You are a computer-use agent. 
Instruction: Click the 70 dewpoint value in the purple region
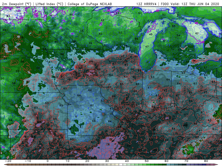(x=108, y=144)
